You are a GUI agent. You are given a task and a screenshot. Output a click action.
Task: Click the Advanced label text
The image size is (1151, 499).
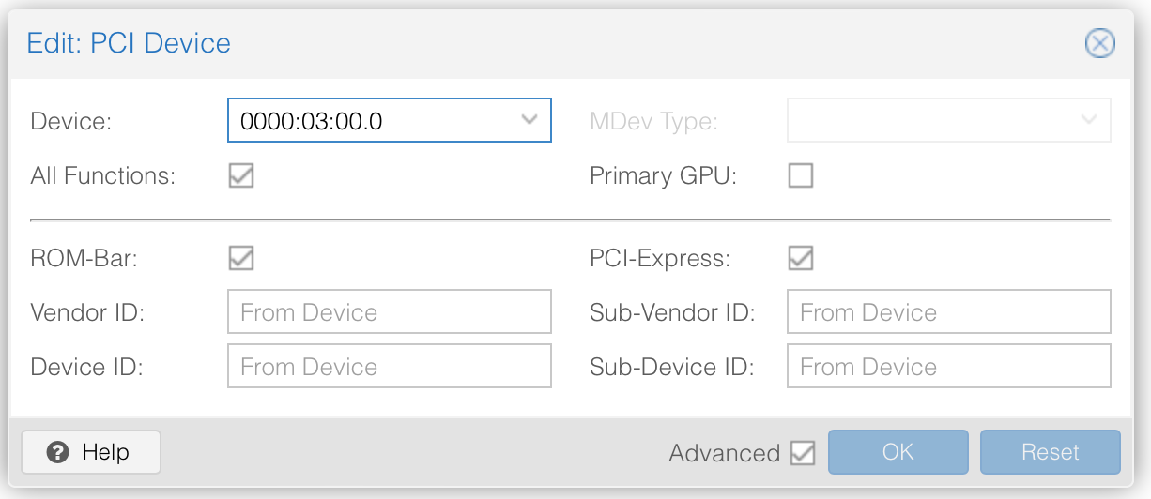[724, 453]
